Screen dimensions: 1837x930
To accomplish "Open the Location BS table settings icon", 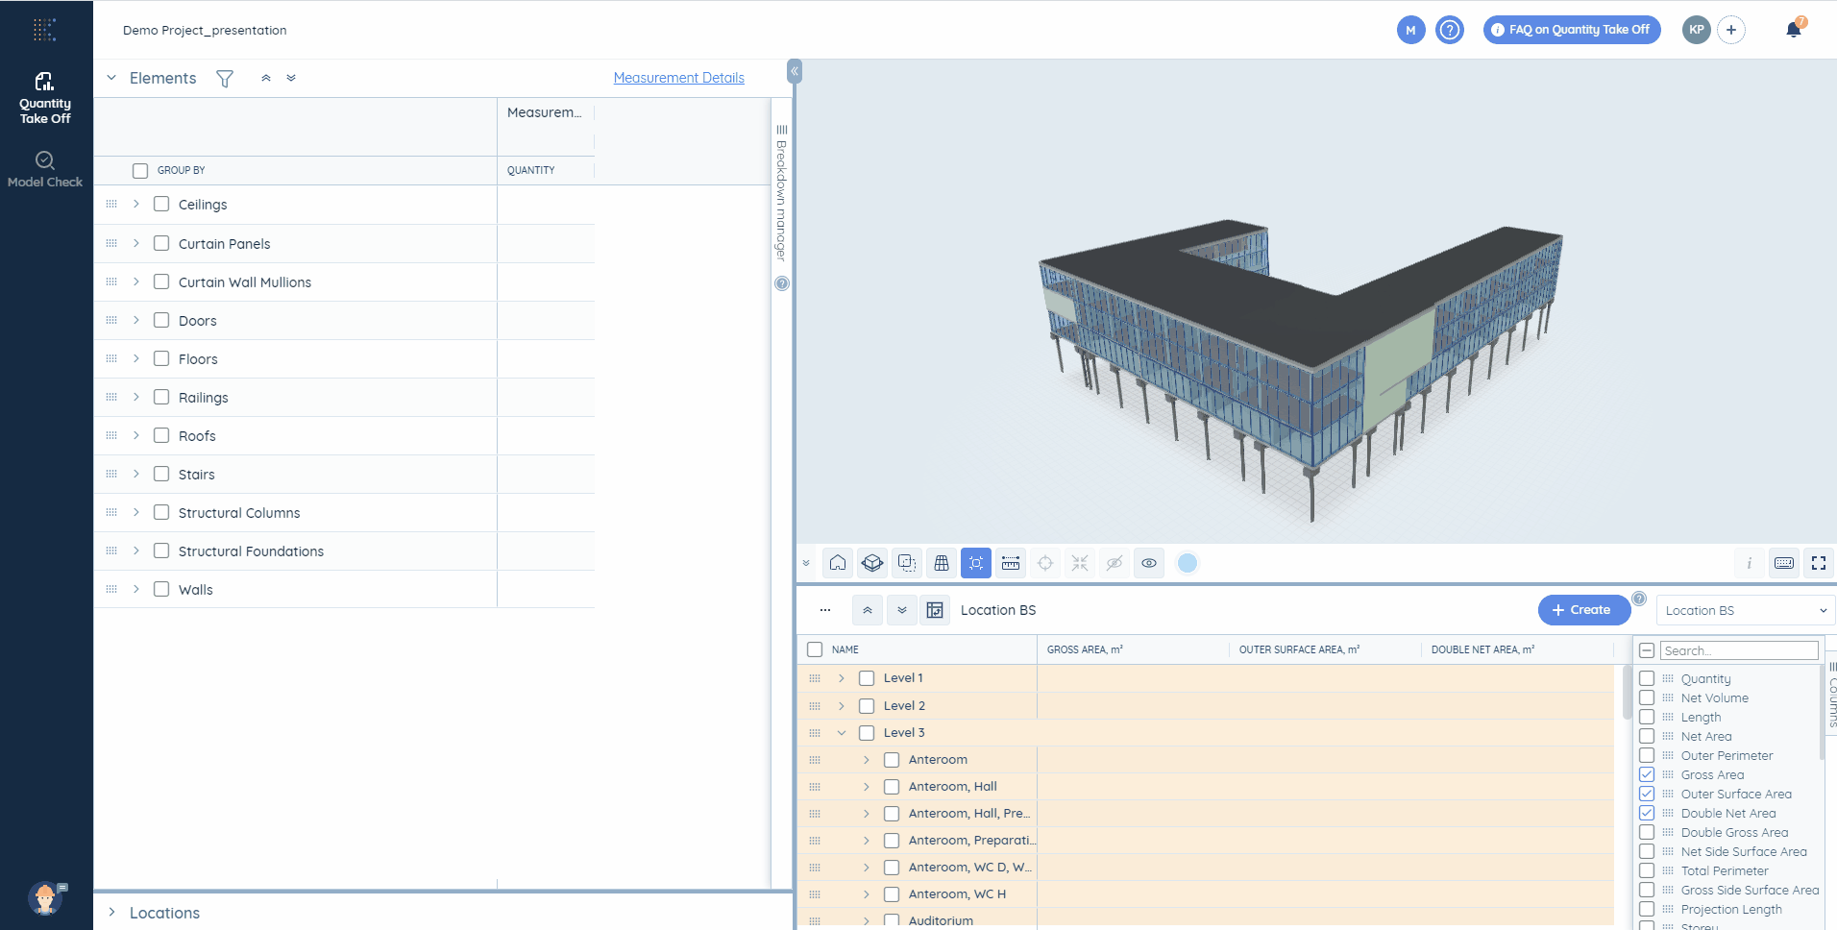I will click(935, 610).
